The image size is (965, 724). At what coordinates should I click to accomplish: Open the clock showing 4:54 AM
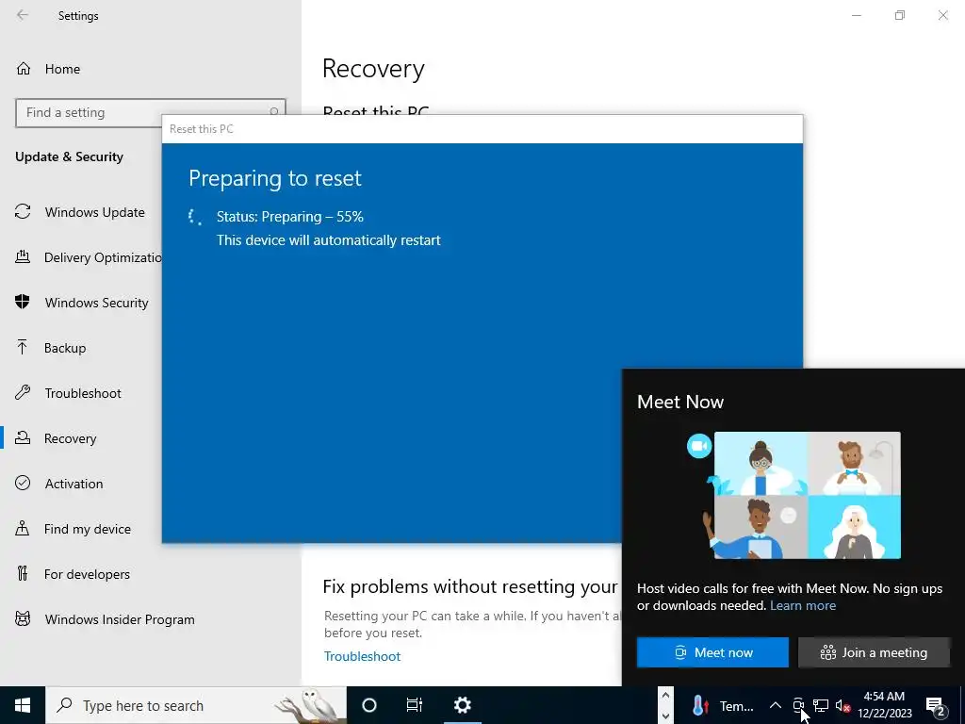point(884,705)
